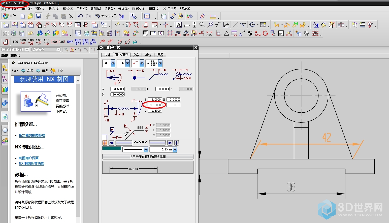Toggle the right extension line display button
The width and height of the screenshot is (389, 223).
[x=177, y=143]
